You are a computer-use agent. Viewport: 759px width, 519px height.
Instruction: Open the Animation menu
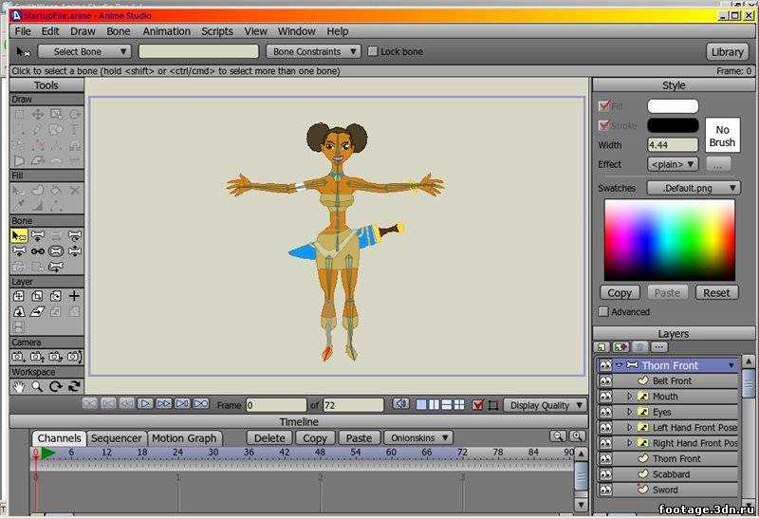[167, 31]
